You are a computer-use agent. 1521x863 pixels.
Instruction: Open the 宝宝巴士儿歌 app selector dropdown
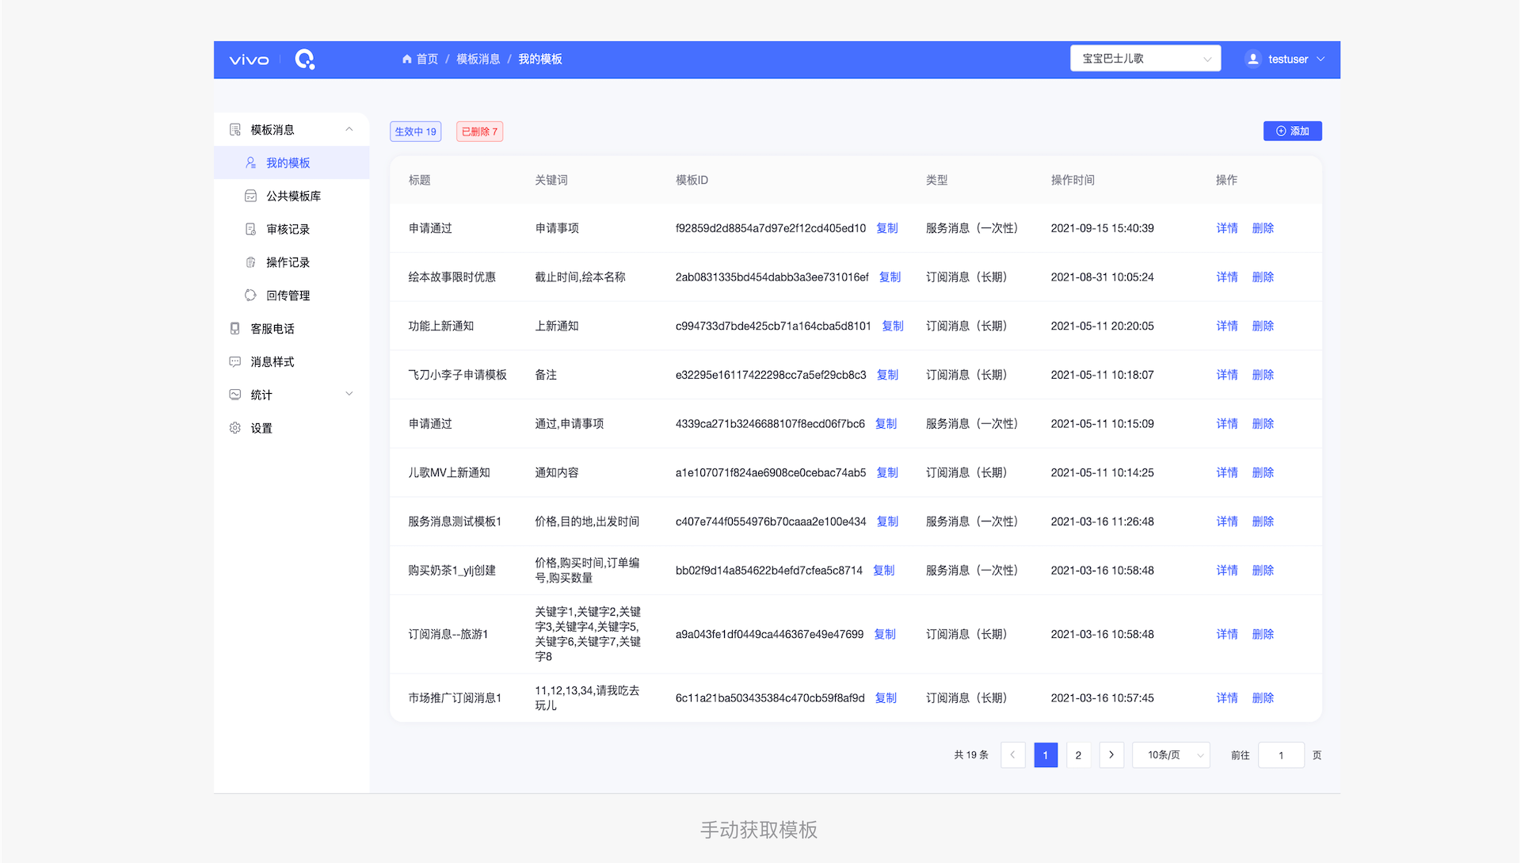tap(1145, 58)
